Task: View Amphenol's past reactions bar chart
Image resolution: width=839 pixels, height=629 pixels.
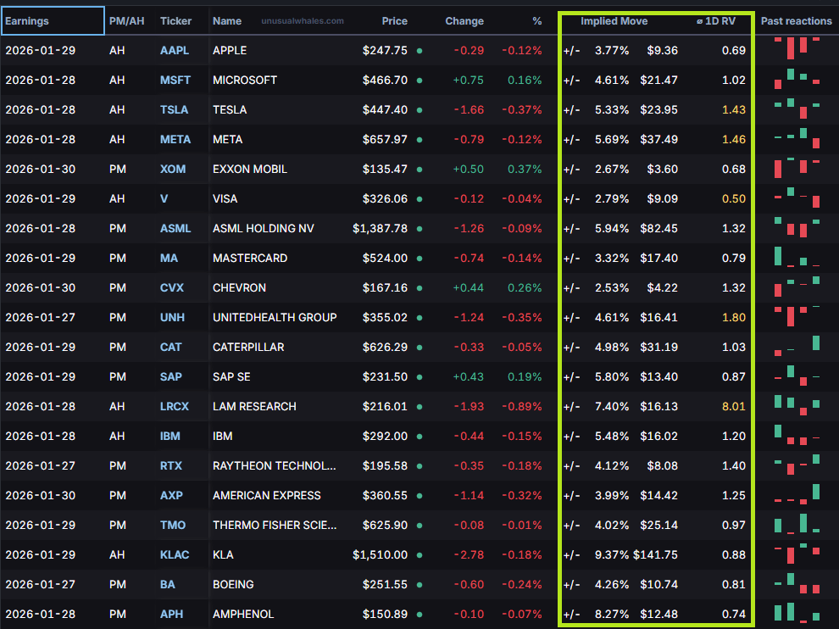Action: (x=797, y=612)
